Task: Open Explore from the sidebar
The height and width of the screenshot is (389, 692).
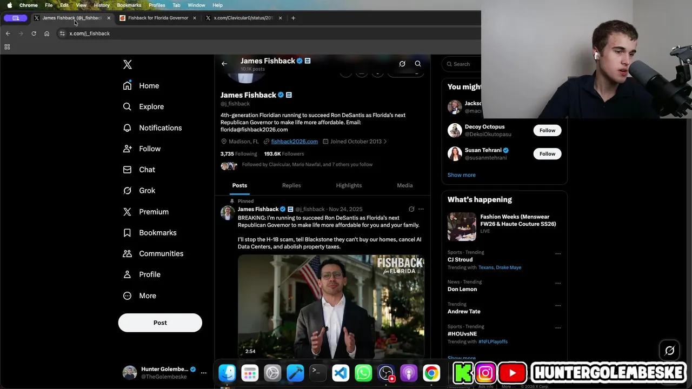Action: (143, 106)
